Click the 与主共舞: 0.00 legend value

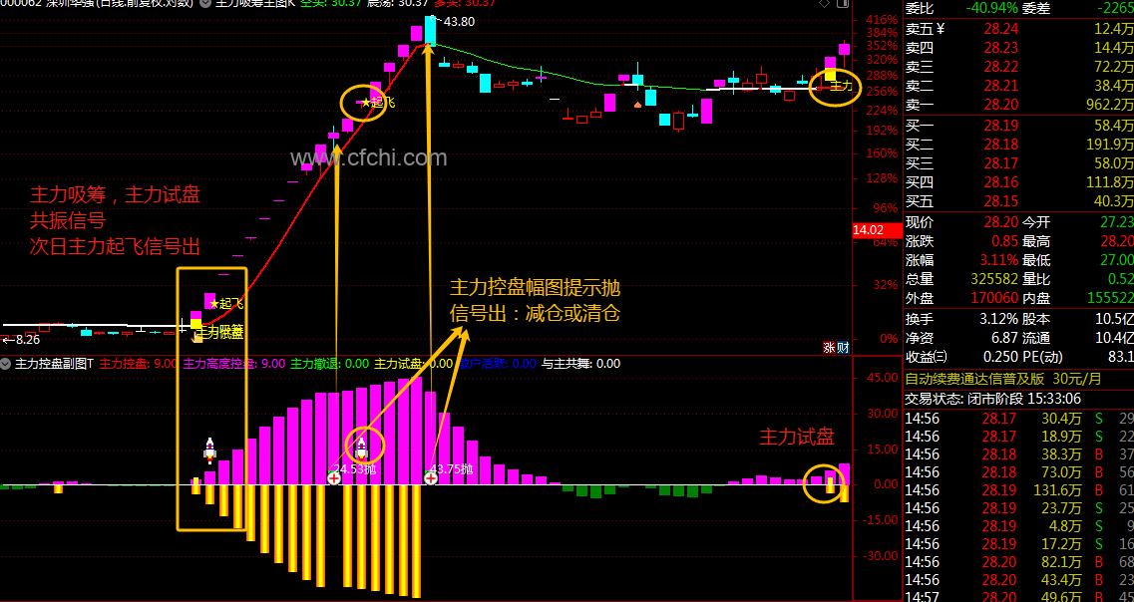580,364
